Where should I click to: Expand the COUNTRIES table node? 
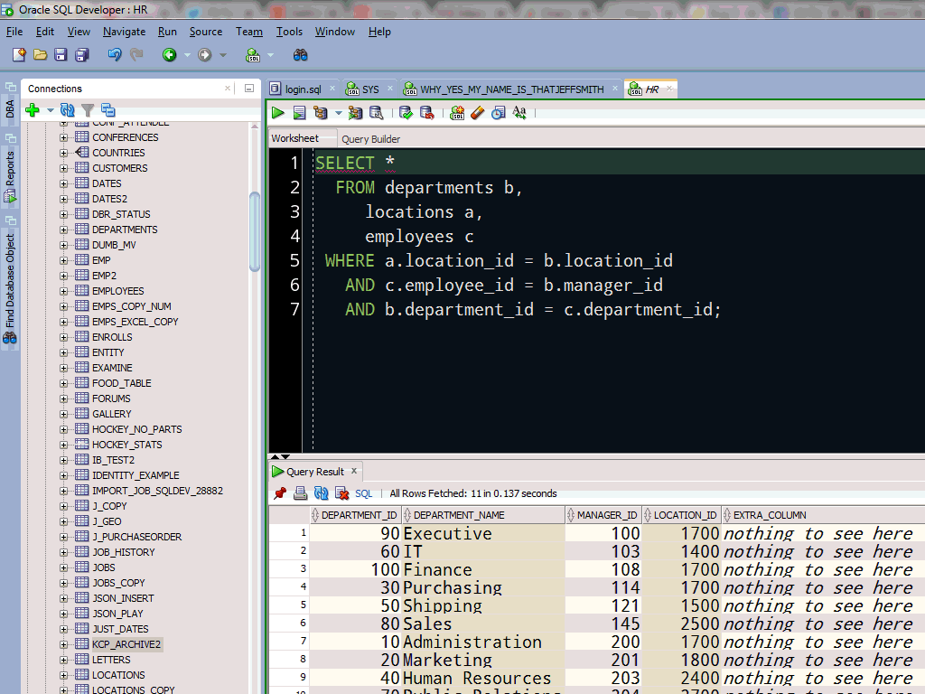click(64, 153)
